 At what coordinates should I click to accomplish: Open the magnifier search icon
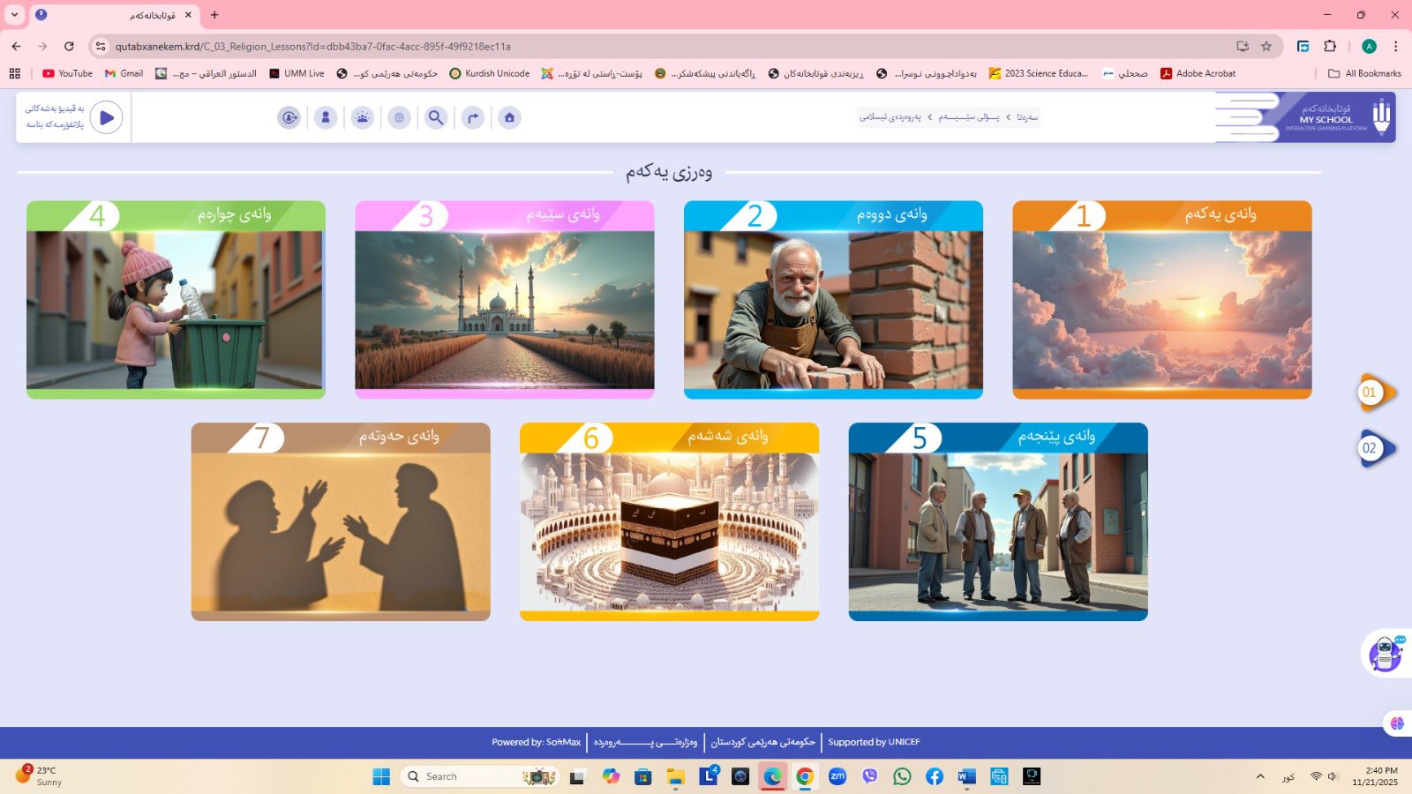coord(436,117)
